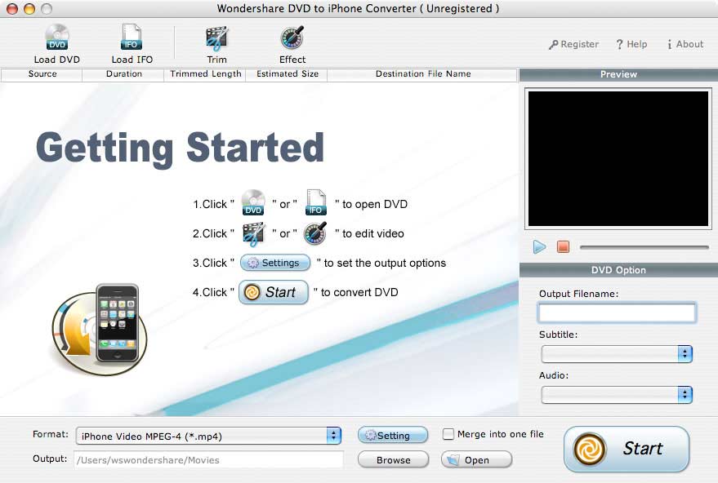Click the Browse button

click(x=394, y=459)
